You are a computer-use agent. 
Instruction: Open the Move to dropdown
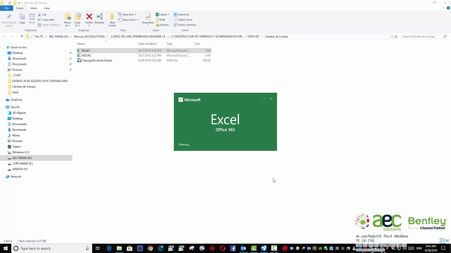point(67,20)
